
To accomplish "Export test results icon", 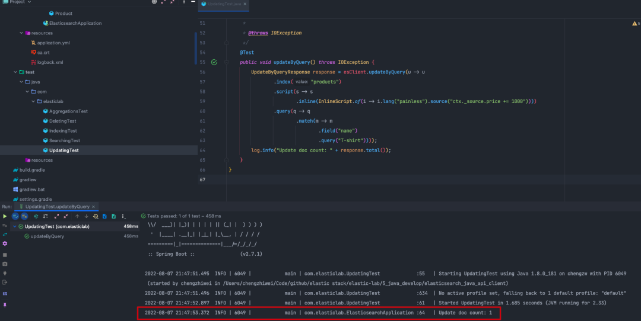I will [113, 216].
